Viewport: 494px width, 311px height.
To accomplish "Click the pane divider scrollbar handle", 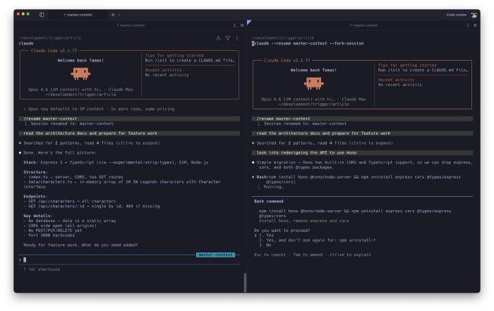I will [x=245, y=282].
